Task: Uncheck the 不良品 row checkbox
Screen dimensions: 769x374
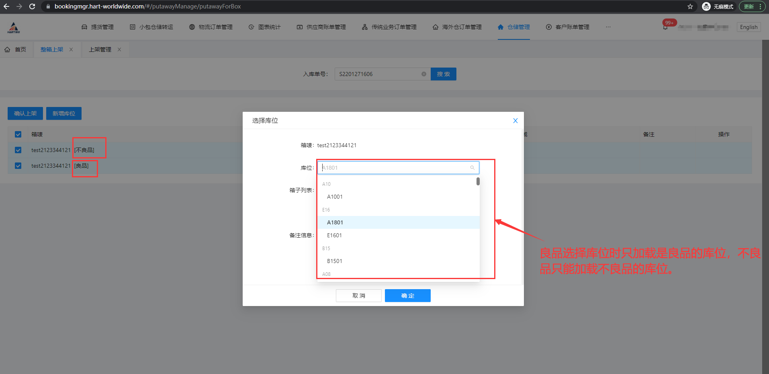Action: click(x=18, y=150)
